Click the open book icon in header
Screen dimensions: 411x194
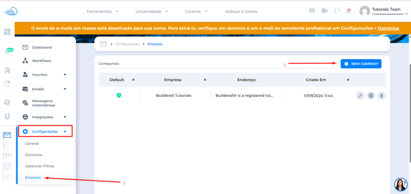click(x=312, y=11)
